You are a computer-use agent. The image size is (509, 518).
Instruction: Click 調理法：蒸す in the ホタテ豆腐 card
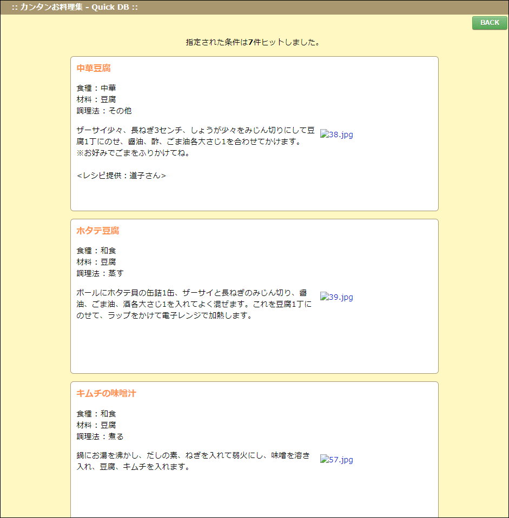coord(100,273)
